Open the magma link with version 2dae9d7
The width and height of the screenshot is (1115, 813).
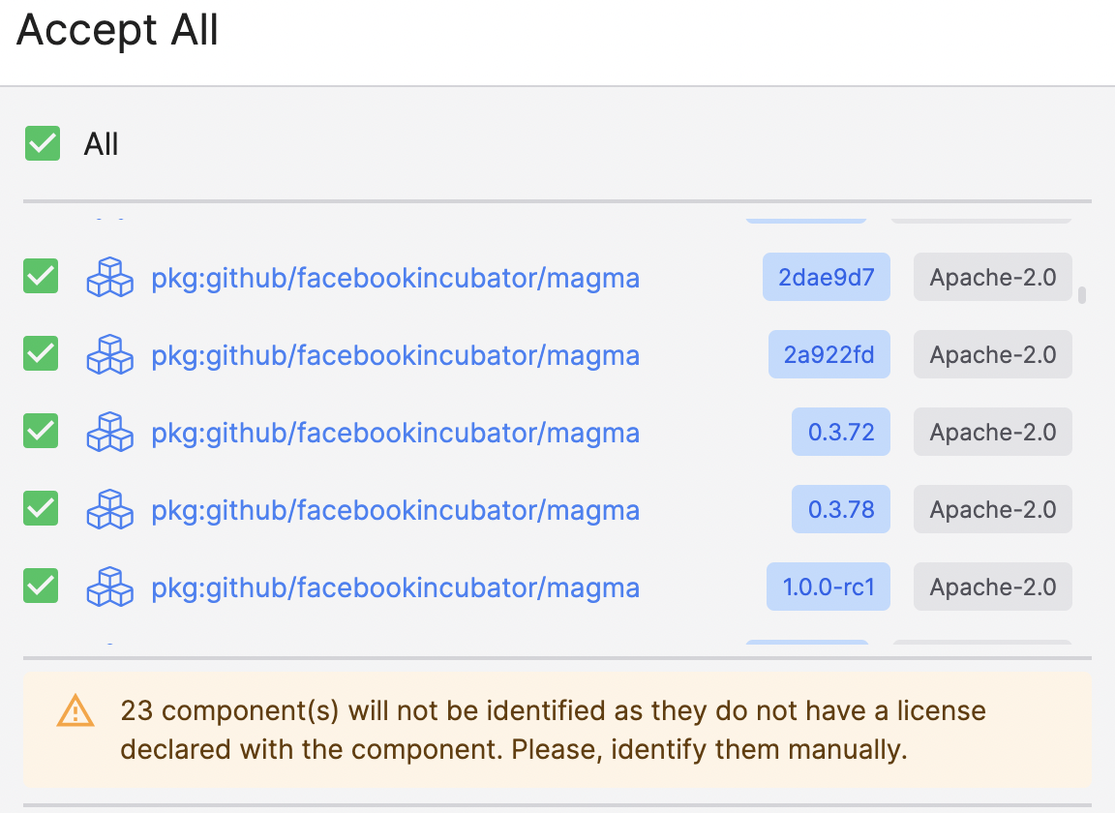tap(395, 278)
